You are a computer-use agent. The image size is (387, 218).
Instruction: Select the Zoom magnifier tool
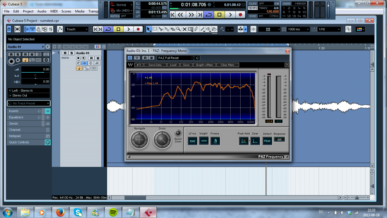(x=178, y=29)
